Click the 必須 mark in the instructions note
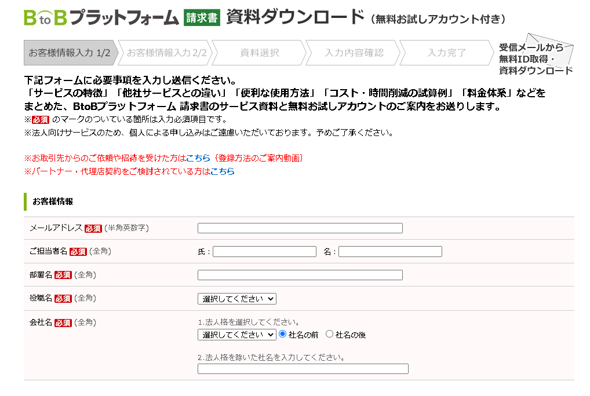The height and width of the screenshot is (396, 590). [40, 120]
